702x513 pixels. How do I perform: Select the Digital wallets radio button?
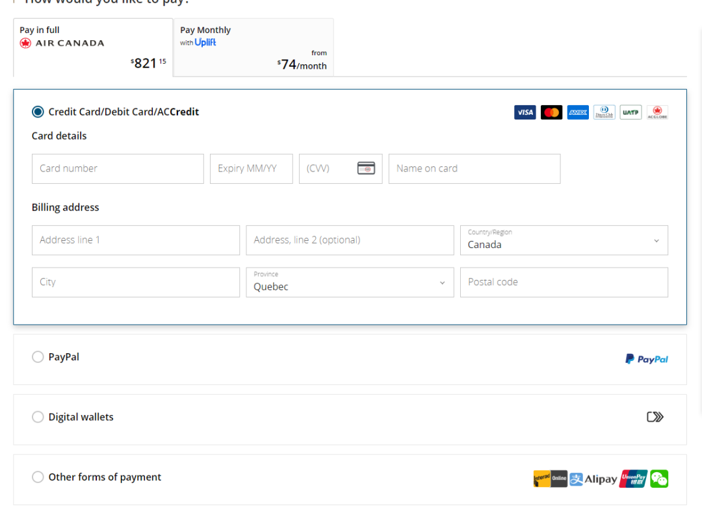[x=38, y=417]
